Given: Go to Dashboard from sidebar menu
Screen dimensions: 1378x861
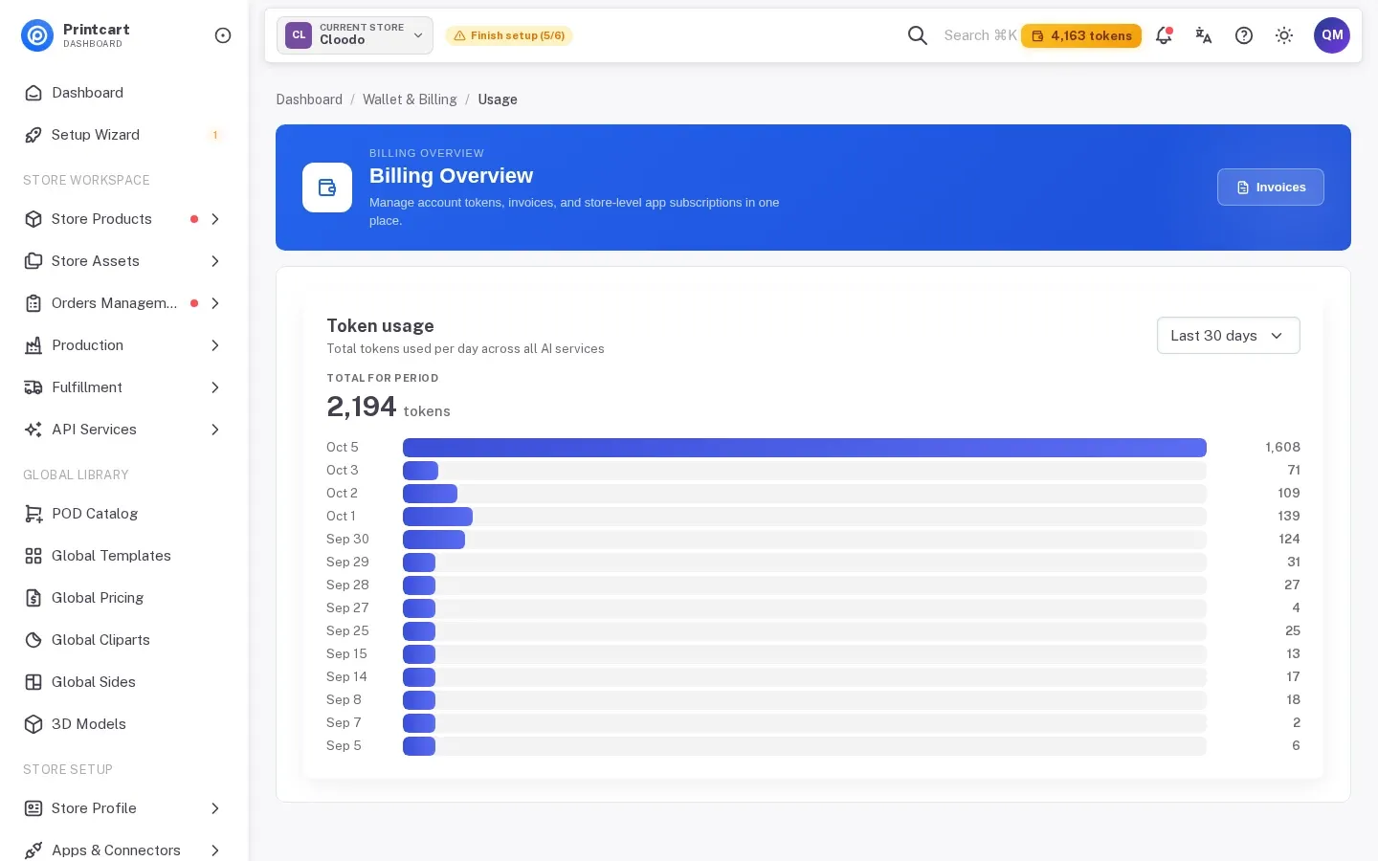Looking at the screenshot, I should click(x=124, y=93).
